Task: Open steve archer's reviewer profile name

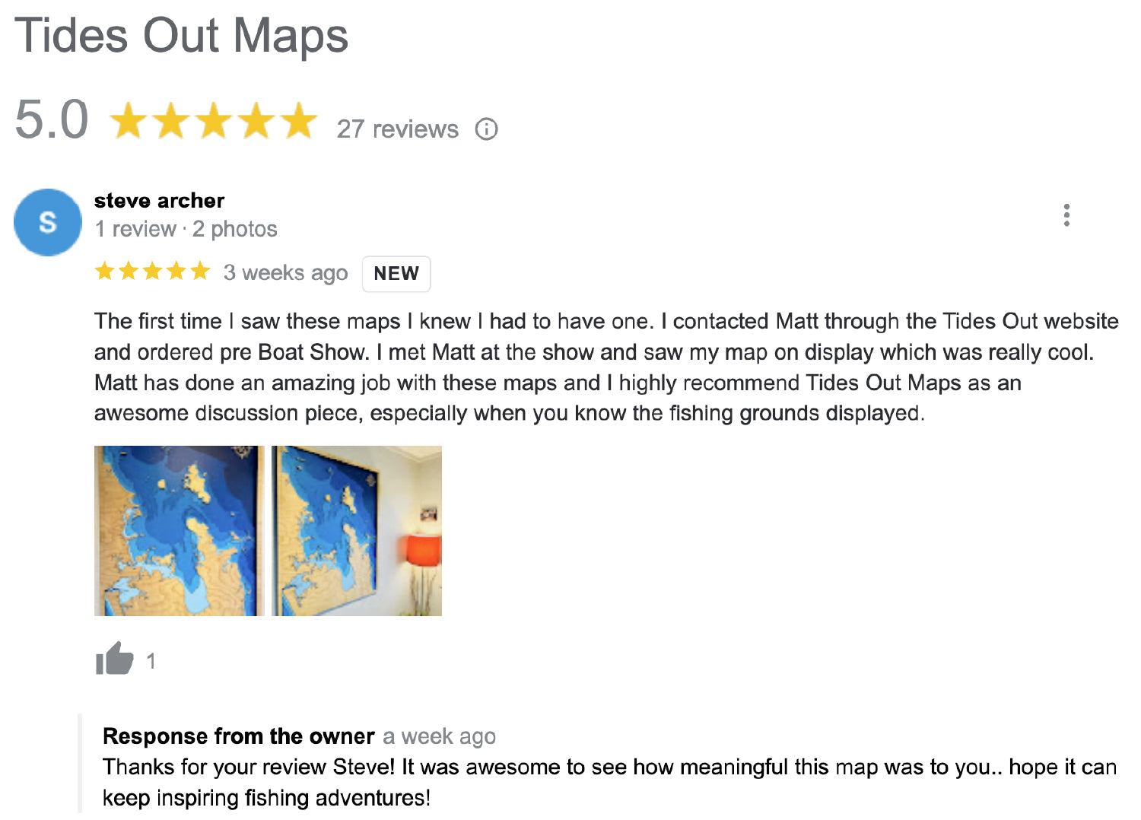Action: [159, 201]
